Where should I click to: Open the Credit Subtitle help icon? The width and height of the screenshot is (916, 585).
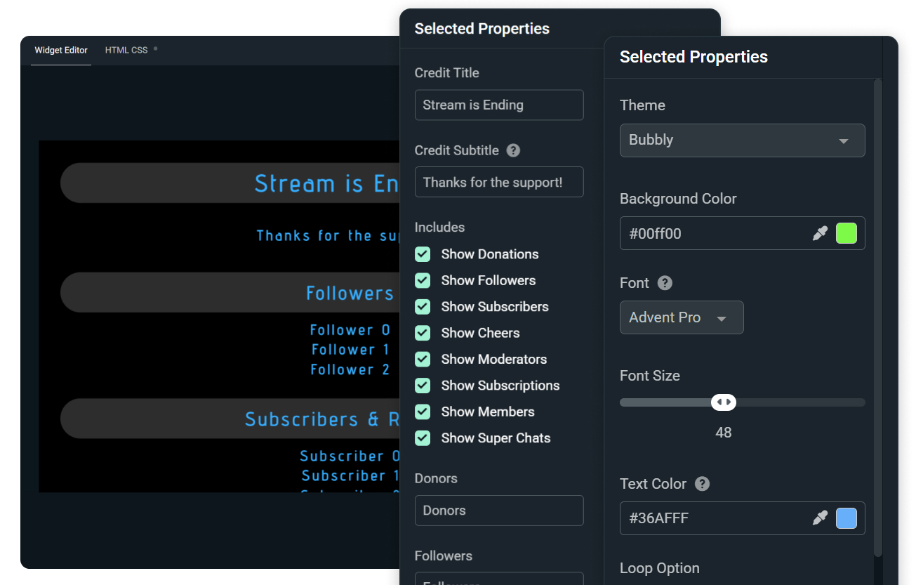click(513, 150)
